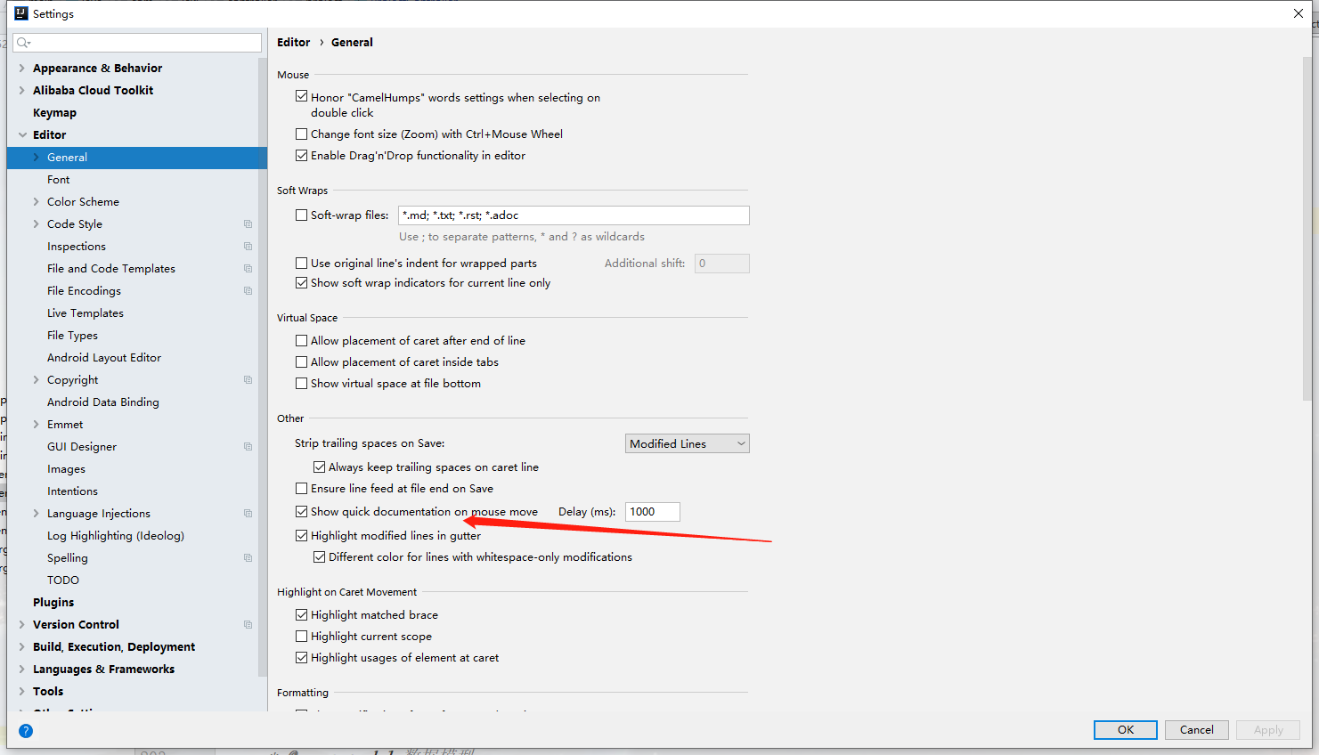1319x755 pixels.
Task: Select File Types in the tree
Action: (72, 336)
